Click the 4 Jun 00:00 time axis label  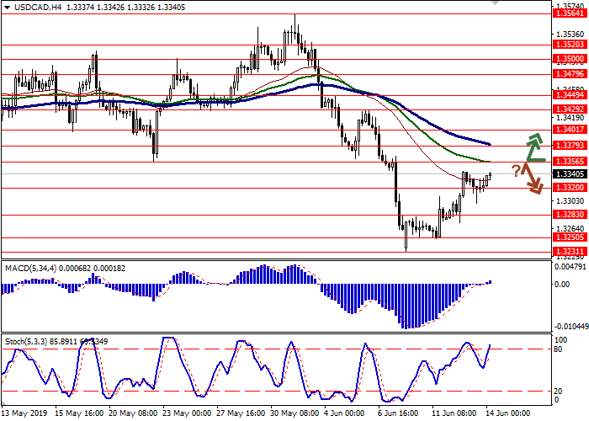tap(346, 413)
